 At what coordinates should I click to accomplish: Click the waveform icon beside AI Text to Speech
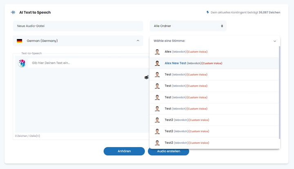(x=13, y=12)
